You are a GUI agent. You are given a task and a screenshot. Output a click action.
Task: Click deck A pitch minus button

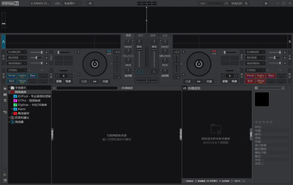[115, 78]
